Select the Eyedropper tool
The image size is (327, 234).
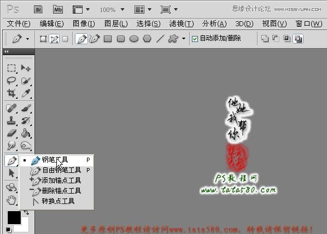tap(26, 93)
